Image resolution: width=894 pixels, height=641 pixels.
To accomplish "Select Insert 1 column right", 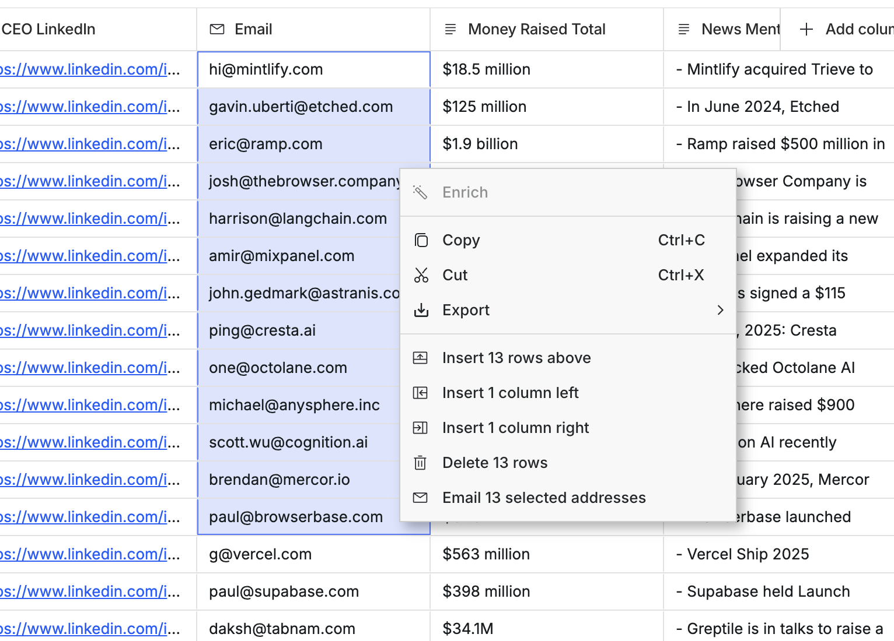I will click(x=568, y=428).
